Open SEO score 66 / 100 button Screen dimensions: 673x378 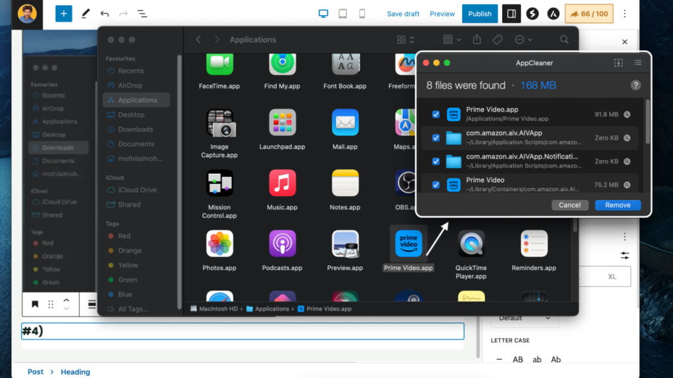(589, 14)
